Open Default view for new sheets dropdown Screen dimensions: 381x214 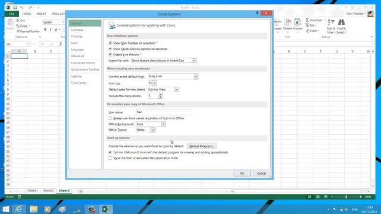(176, 90)
